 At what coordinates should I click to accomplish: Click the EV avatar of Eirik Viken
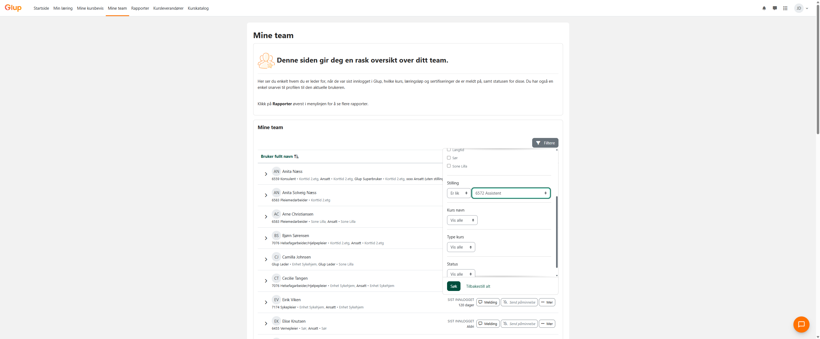click(x=276, y=300)
